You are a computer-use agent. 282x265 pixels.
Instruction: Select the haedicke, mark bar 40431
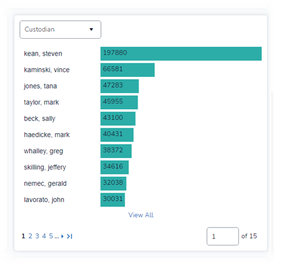(117, 135)
